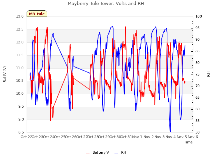Select the 11.5 left axis tick
Viewport: 213px width, 159px height.
click(20, 55)
